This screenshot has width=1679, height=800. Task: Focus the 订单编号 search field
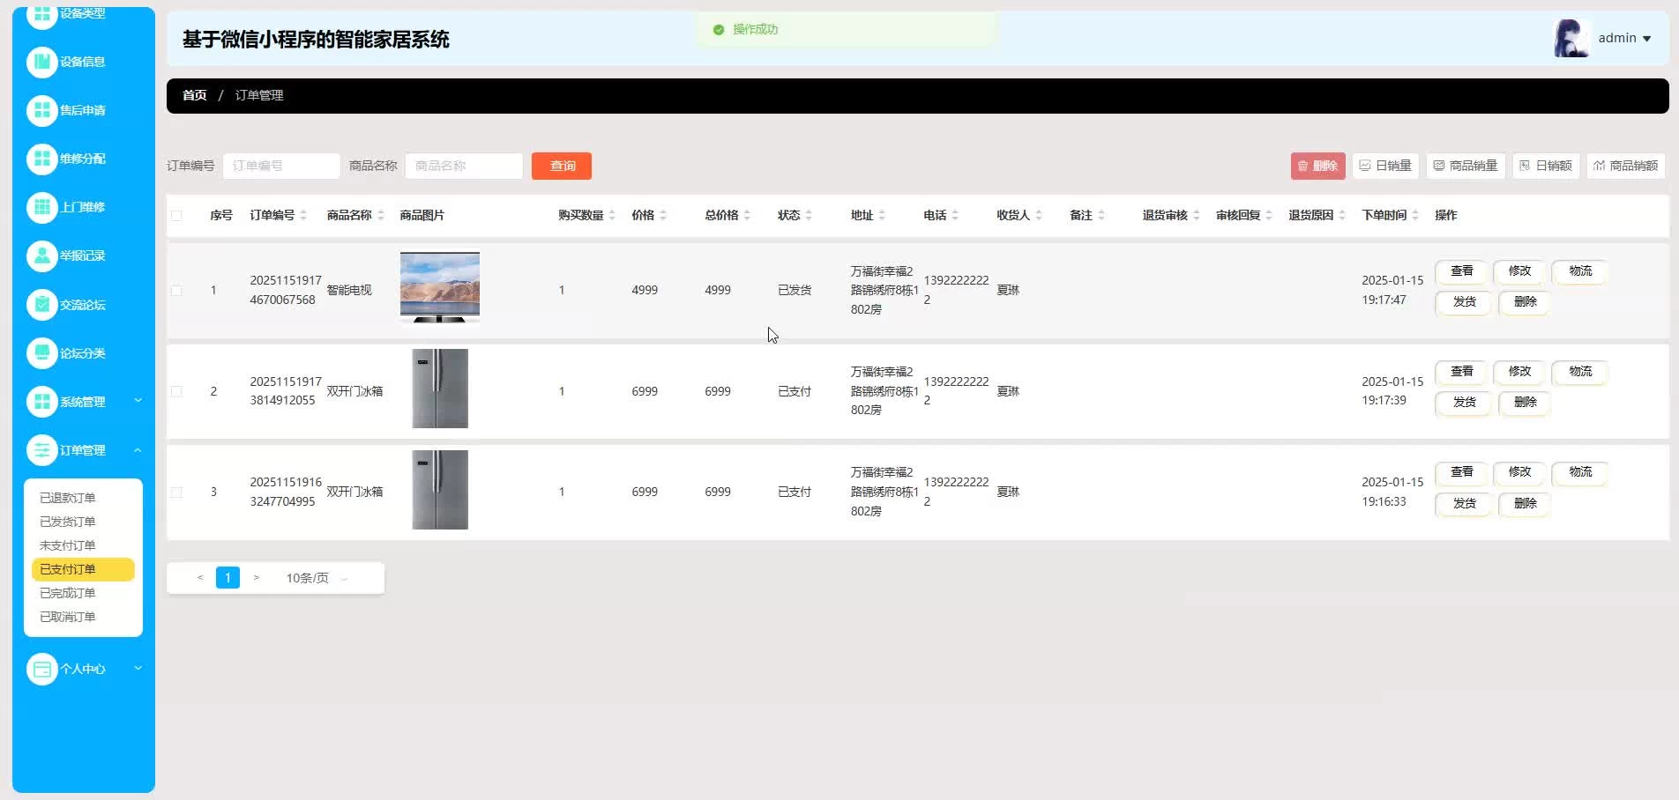[281, 166]
